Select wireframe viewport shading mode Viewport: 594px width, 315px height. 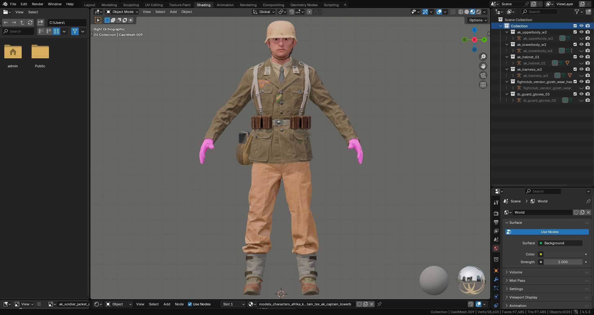[x=461, y=12]
